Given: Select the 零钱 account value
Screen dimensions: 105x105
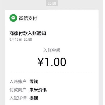Looking at the screenshot, I should (34, 82).
